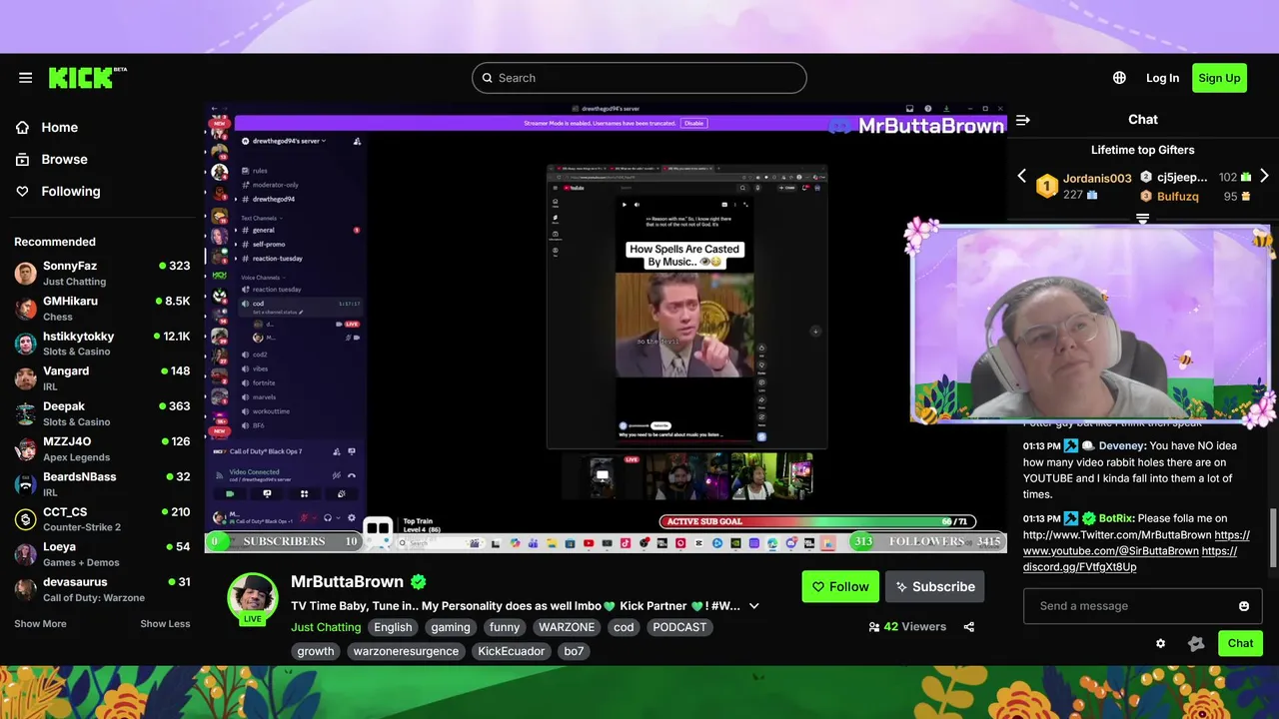Open hstikkytokky recommended channel
Viewport: 1279px width, 719px height.
pos(102,344)
